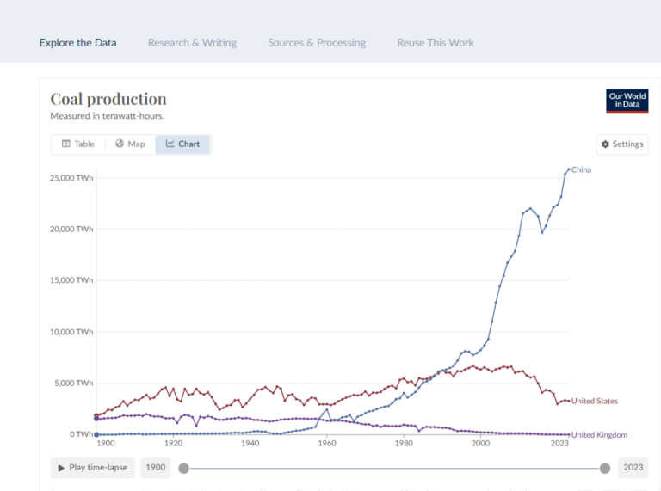Click the 1900 start year field

tap(156, 468)
